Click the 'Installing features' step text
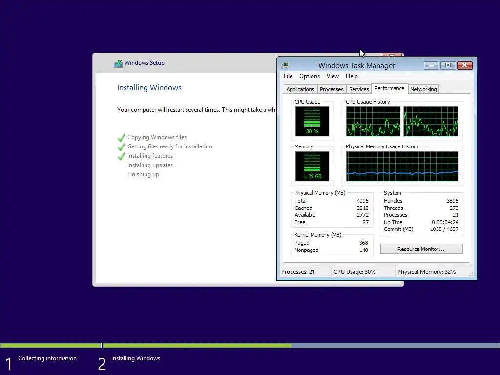 [150, 156]
